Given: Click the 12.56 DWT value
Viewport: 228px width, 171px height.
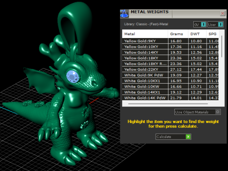Looking at the screenshot, I should (x=196, y=52).
